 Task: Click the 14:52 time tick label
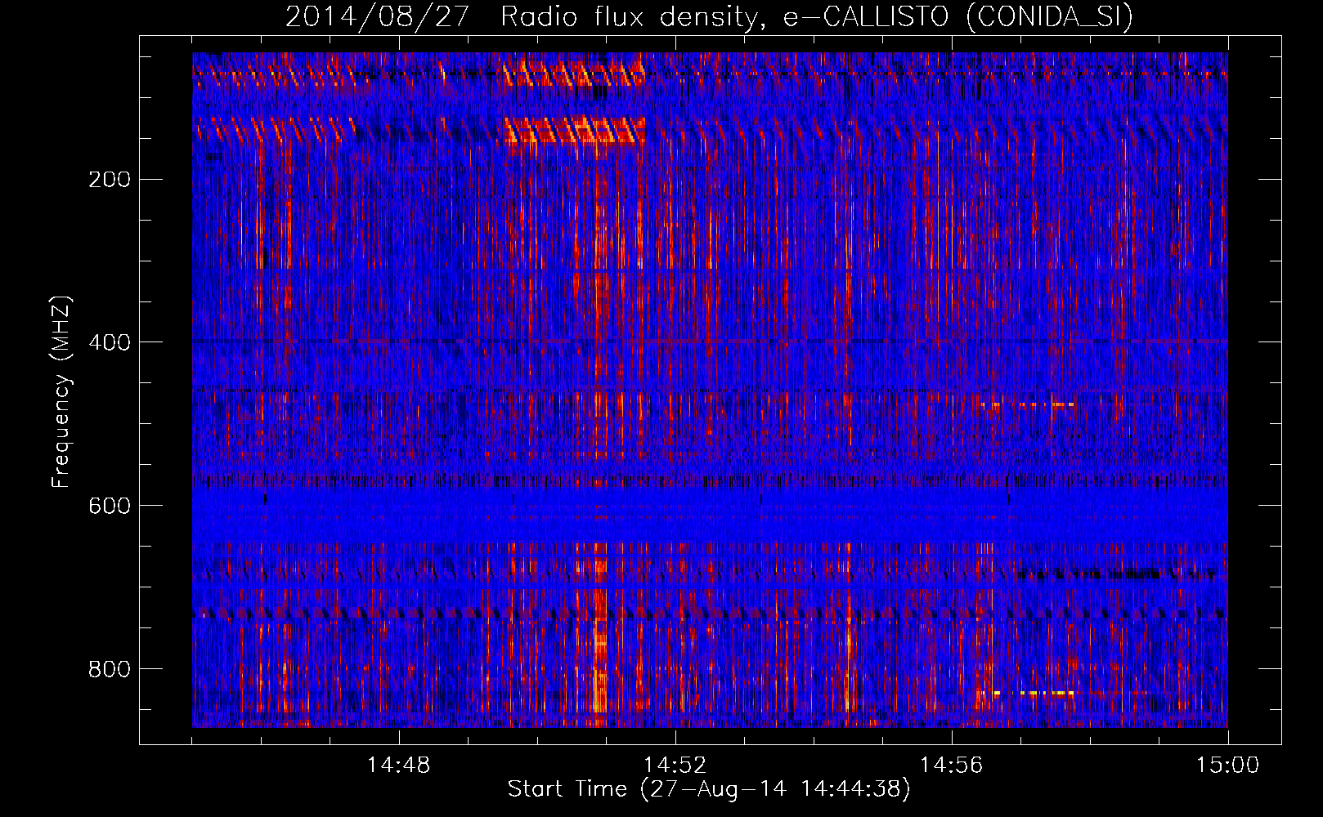(675, 766)
